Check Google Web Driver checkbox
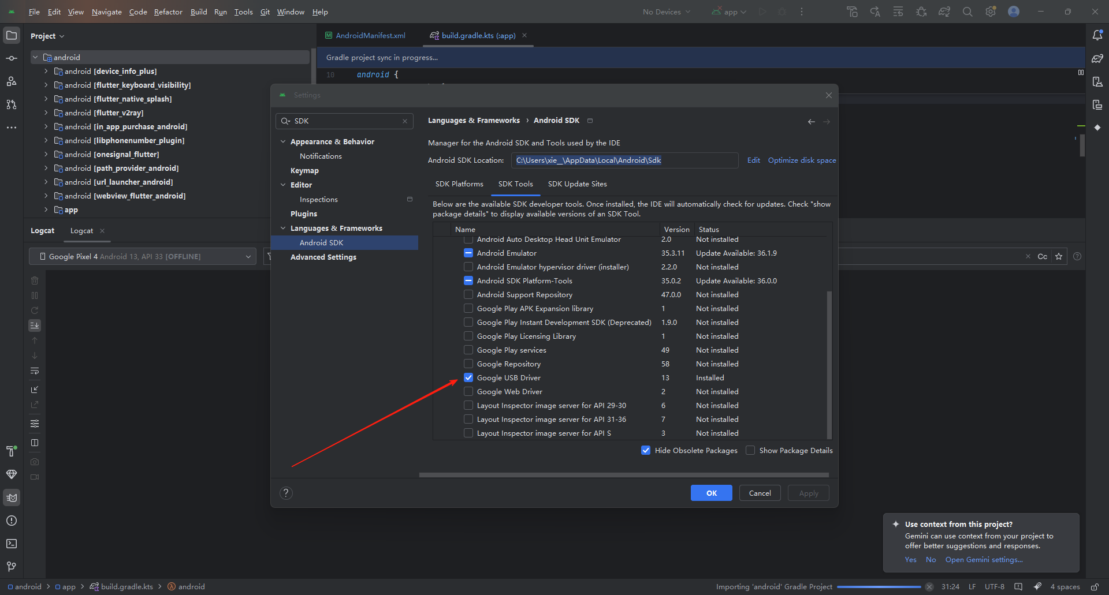Image resolution: width=1109 pixels, height=595 pixels. [468, 391]
